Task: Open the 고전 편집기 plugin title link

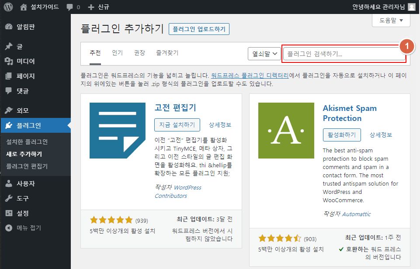Action: 175,107
